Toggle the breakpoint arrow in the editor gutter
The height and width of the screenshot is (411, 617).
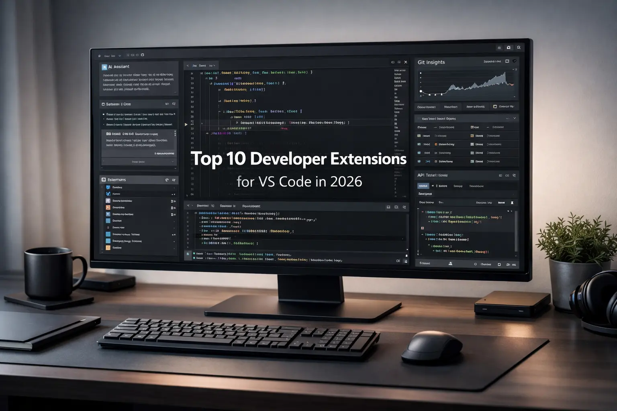coord(186,124)
